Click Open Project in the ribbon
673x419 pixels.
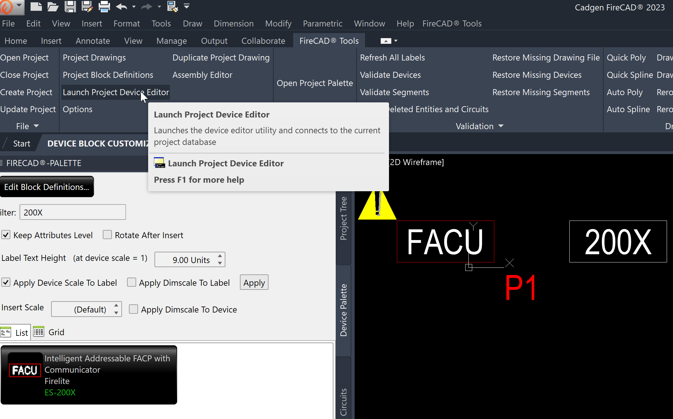(24, 58)
